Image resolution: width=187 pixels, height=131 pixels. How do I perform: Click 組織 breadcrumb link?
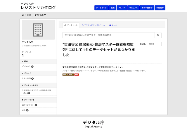[x=29, y=15]
